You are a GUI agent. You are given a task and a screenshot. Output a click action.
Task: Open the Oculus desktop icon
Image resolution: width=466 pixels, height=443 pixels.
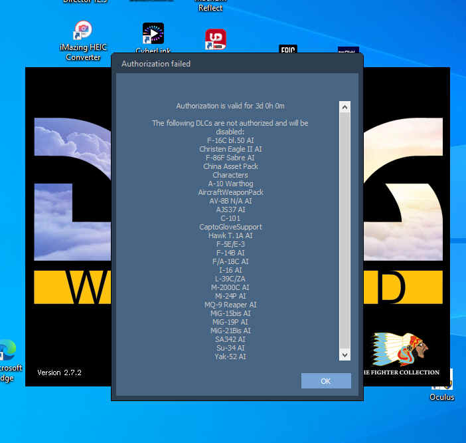click(442, 386)
